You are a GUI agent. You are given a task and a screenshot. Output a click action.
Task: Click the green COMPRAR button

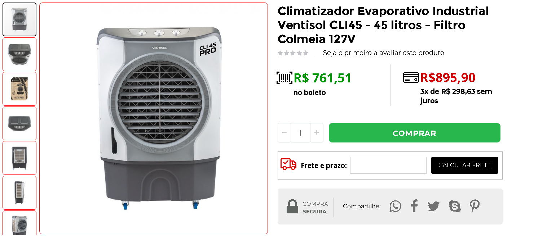pos(415,133)
